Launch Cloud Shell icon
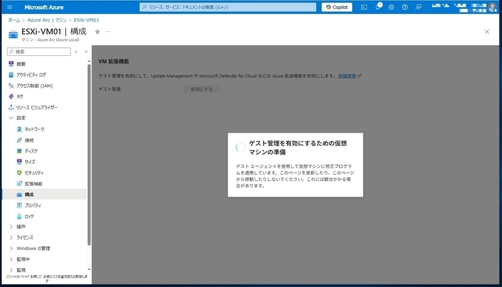The width and height of the screenshot is (502, 287). (x=364, y=7)
